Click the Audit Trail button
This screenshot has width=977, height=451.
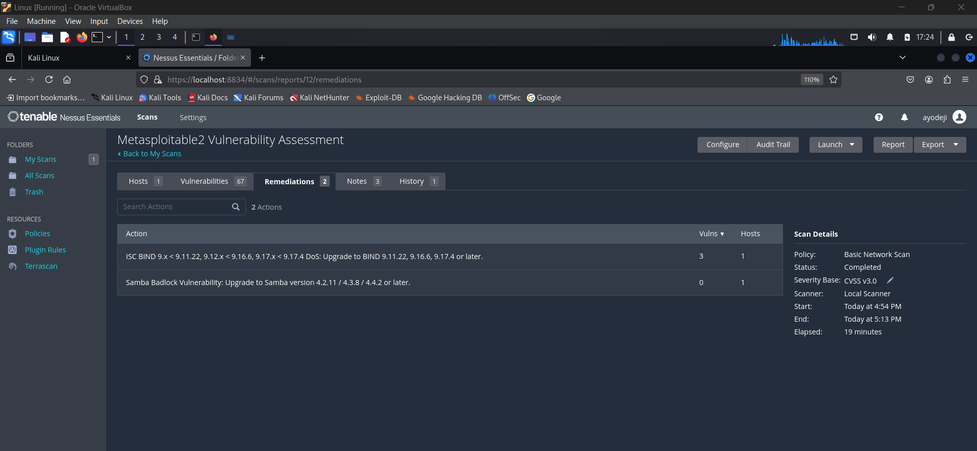click(773, 145)
